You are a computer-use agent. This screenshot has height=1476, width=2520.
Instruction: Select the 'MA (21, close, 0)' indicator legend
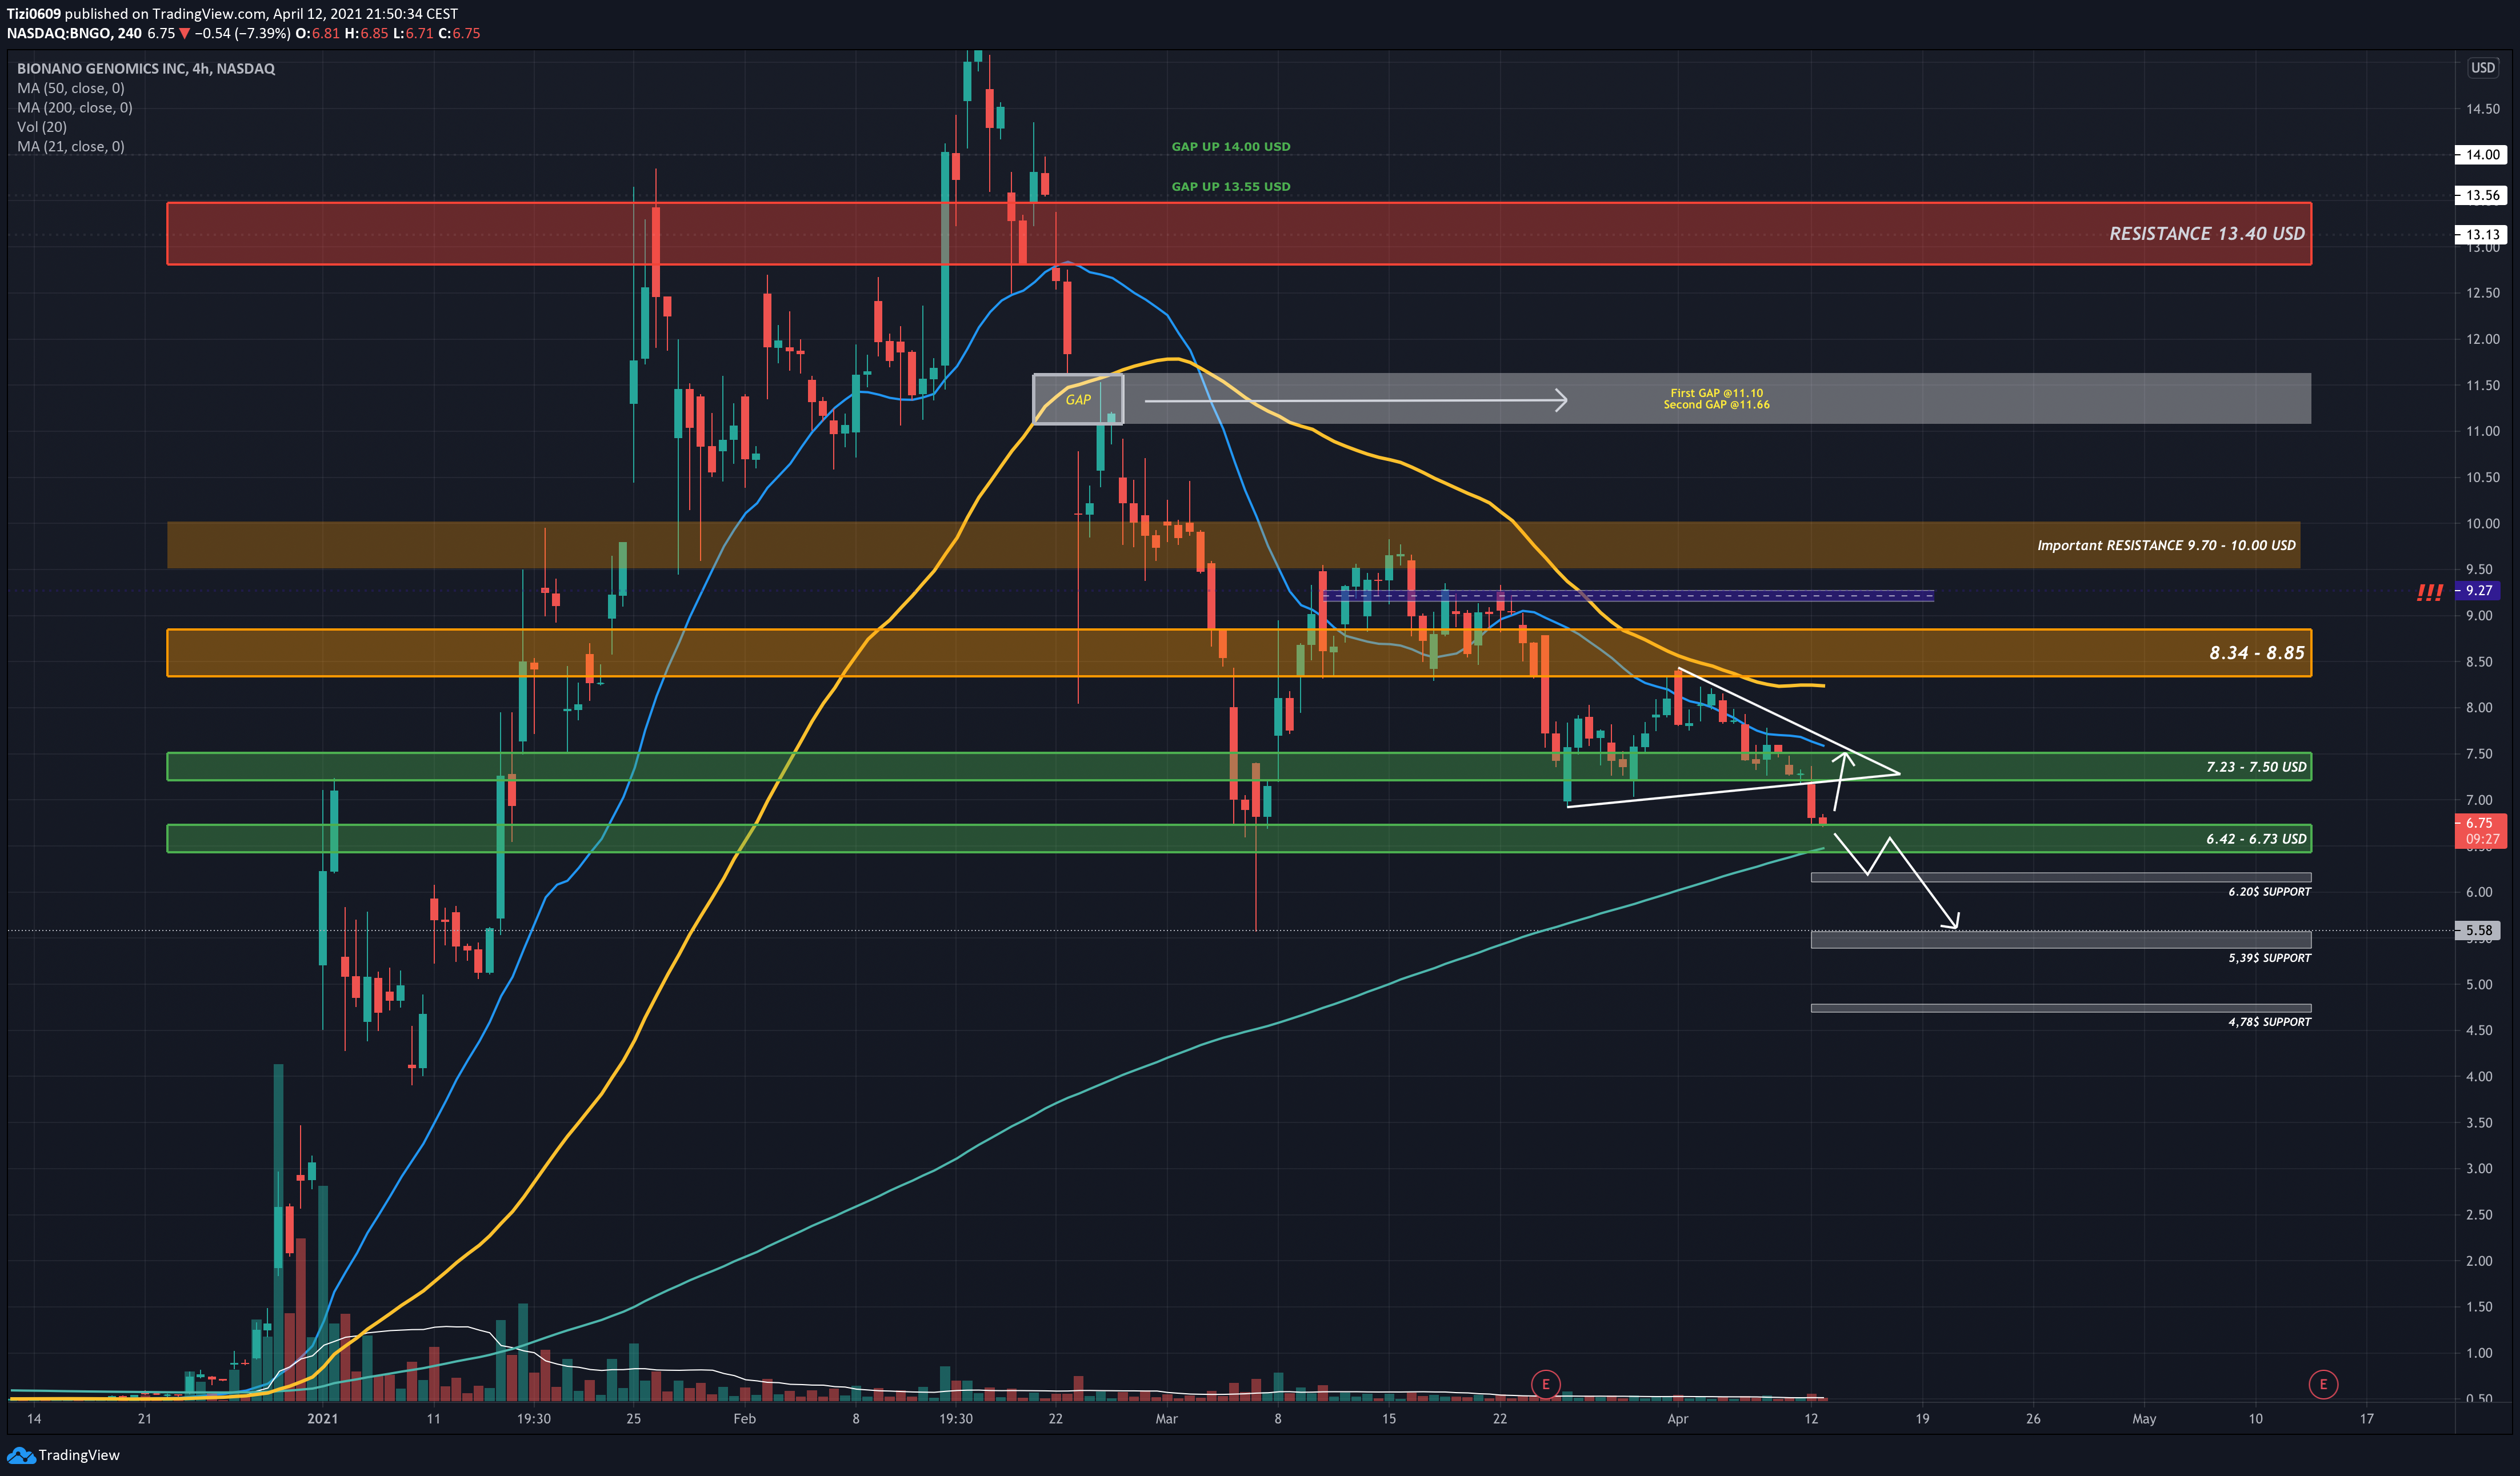coord(71,146)
